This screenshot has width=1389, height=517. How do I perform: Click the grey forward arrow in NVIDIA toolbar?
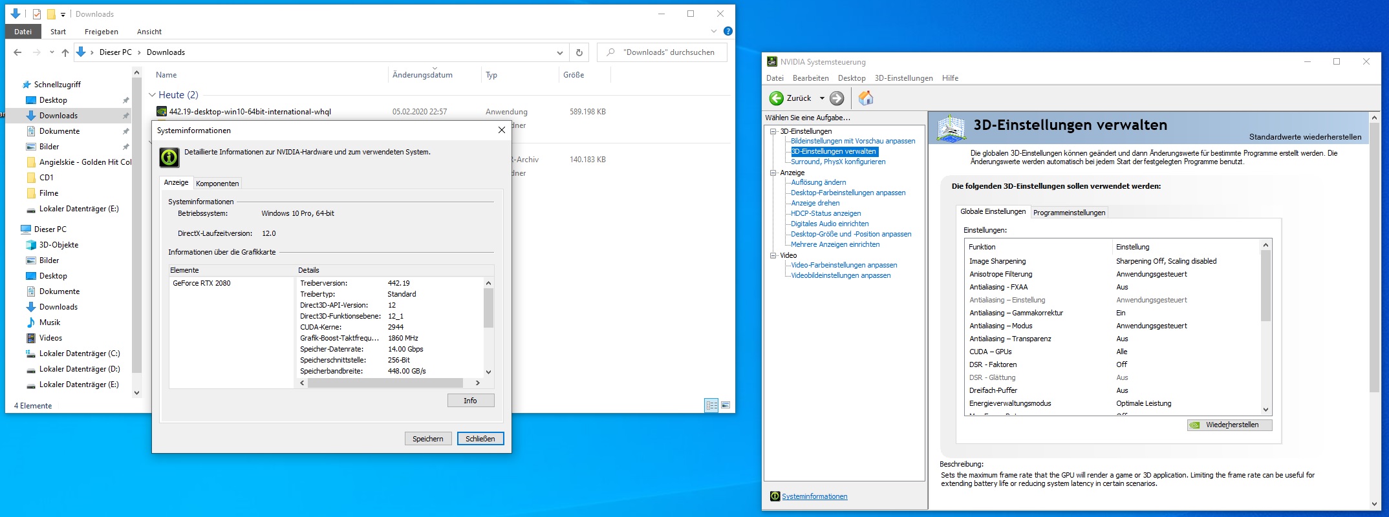click(x=837, y=98)
